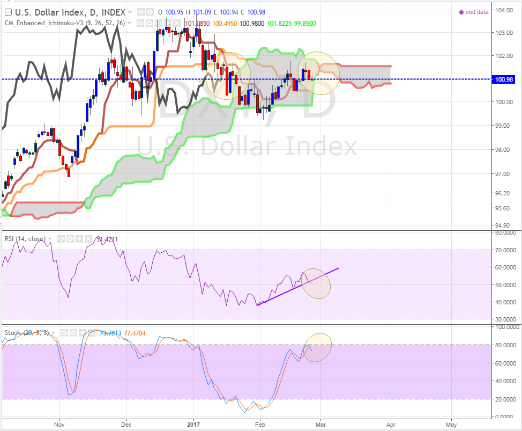Click the Dec label on time axis
Viewport: 522px width, 431px height.
tap(126, 425)
